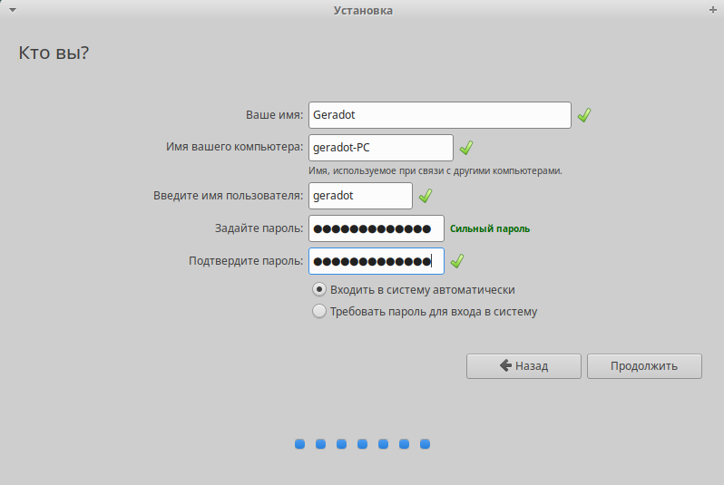
Task: Click the checkmark beside username field
Action: [426, 196]
